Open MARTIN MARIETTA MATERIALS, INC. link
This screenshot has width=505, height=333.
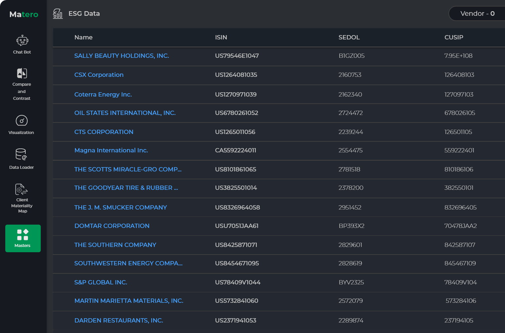coord(129,301)
